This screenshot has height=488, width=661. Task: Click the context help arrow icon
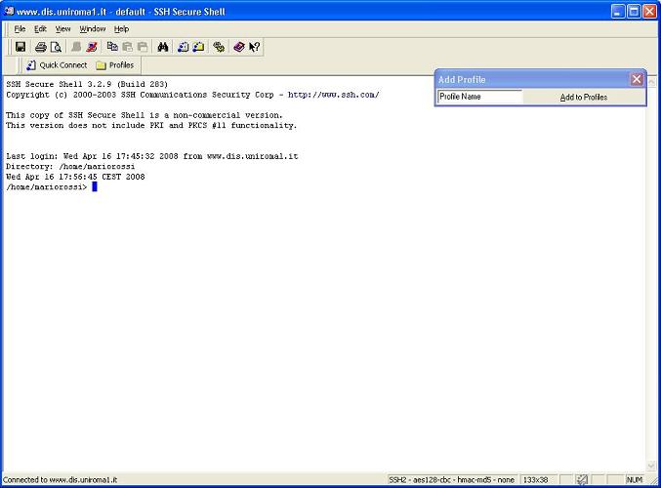(254, 46)
